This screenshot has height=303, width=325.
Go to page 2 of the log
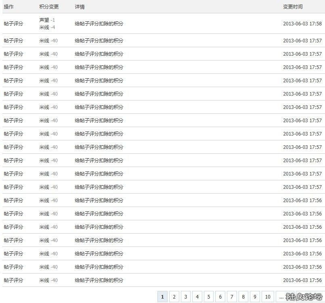click(x=174, y=297)
